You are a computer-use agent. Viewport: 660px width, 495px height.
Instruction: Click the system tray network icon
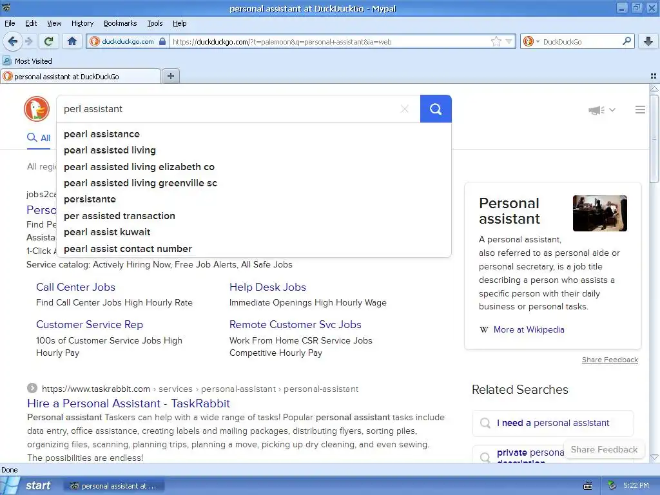tap(612, 486)
